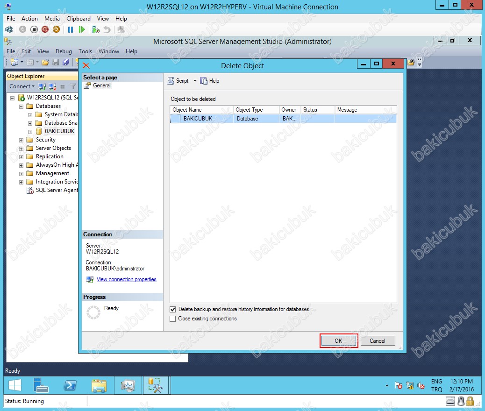
Task: Click the SSMS Save All icon
Action: tap(66, 62)
